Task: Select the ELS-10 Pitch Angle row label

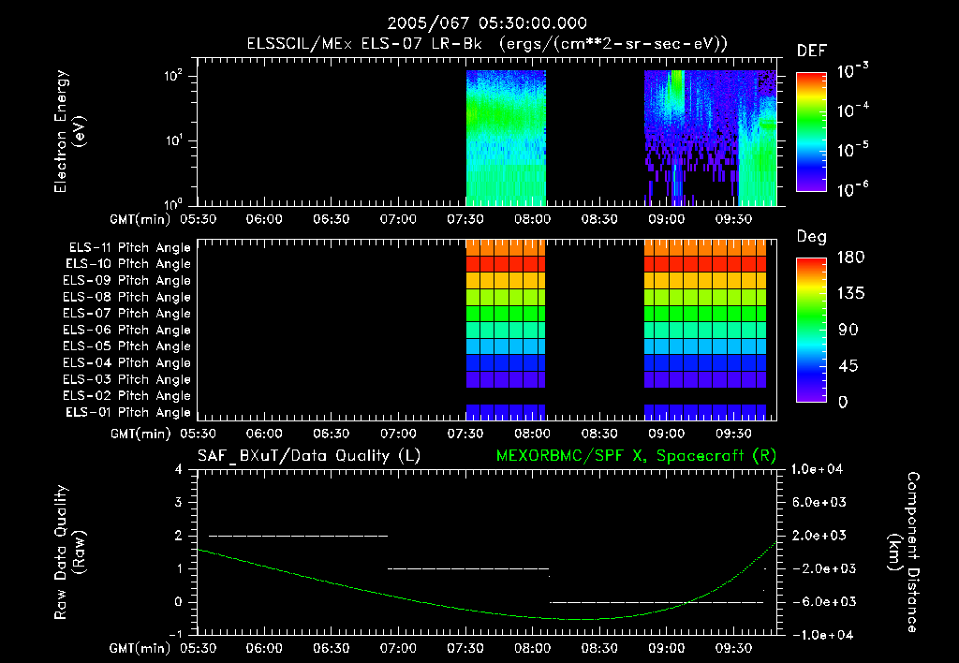Action: pos(128,264)
